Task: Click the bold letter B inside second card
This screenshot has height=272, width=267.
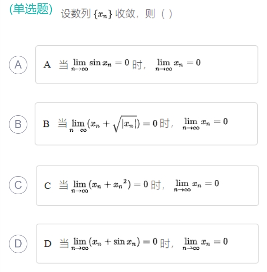Action: 46,124
